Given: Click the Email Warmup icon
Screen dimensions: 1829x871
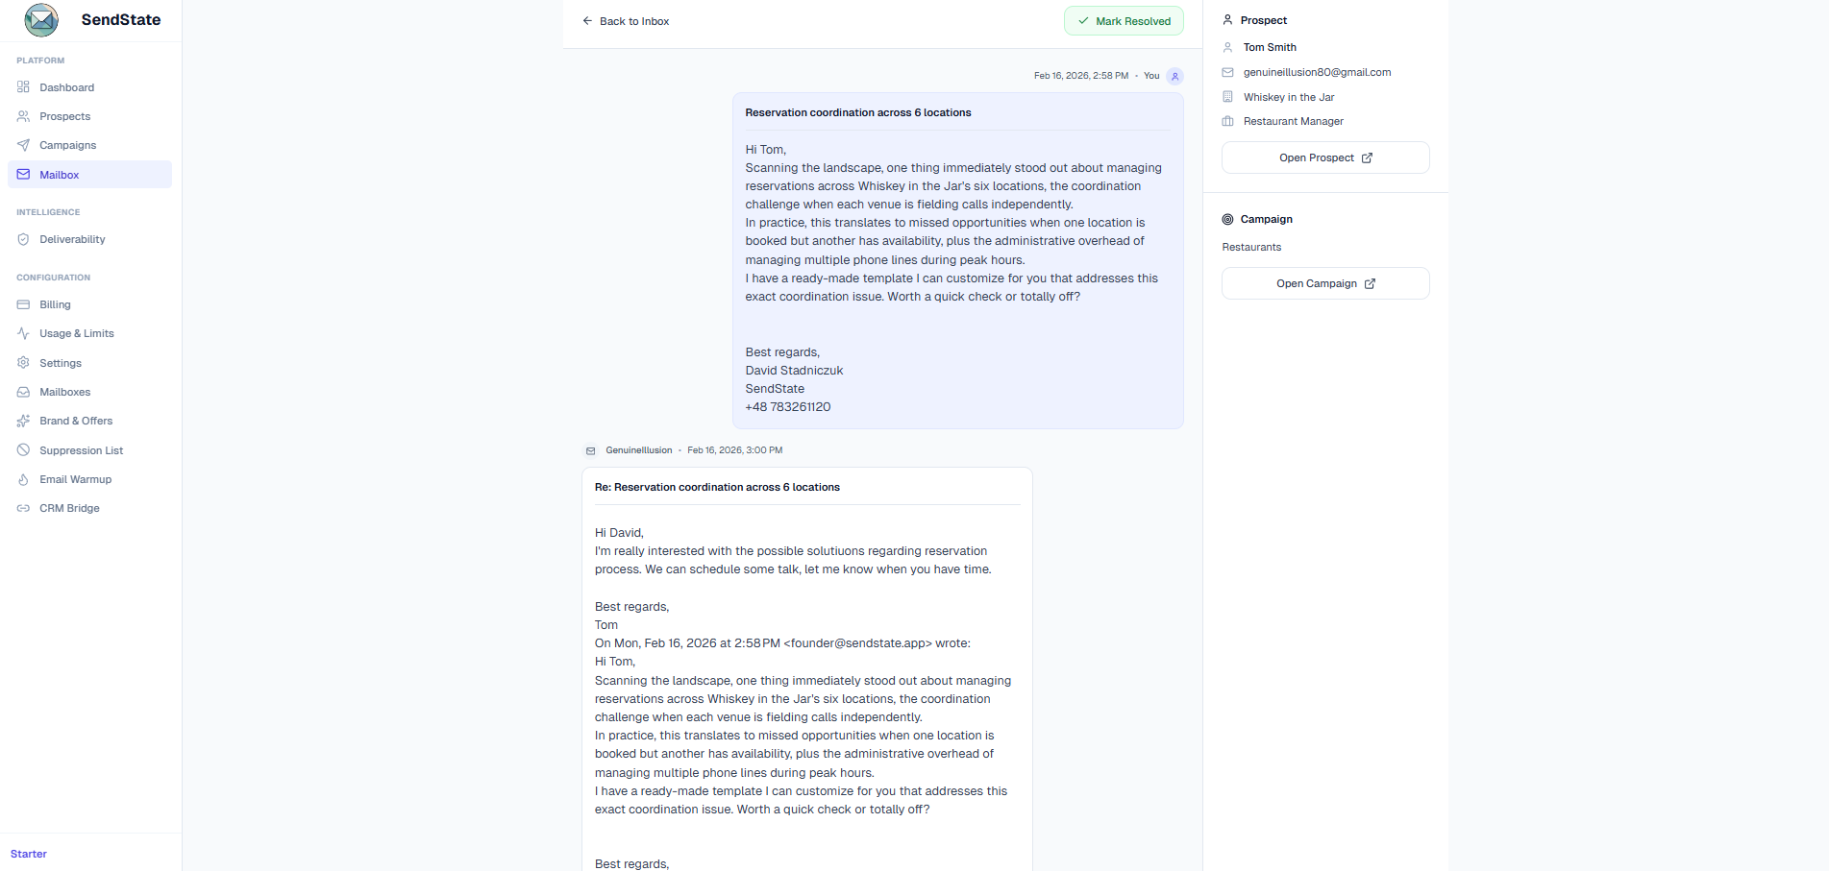Looking at the screenshot, I should click(23, 479).
